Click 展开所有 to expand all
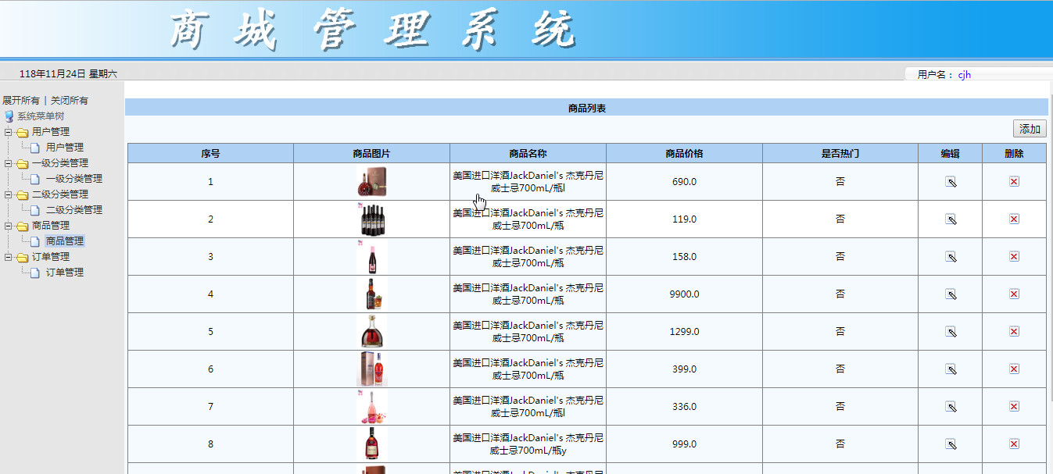This screenshot has height=474, width=1053. click(21, 101)
